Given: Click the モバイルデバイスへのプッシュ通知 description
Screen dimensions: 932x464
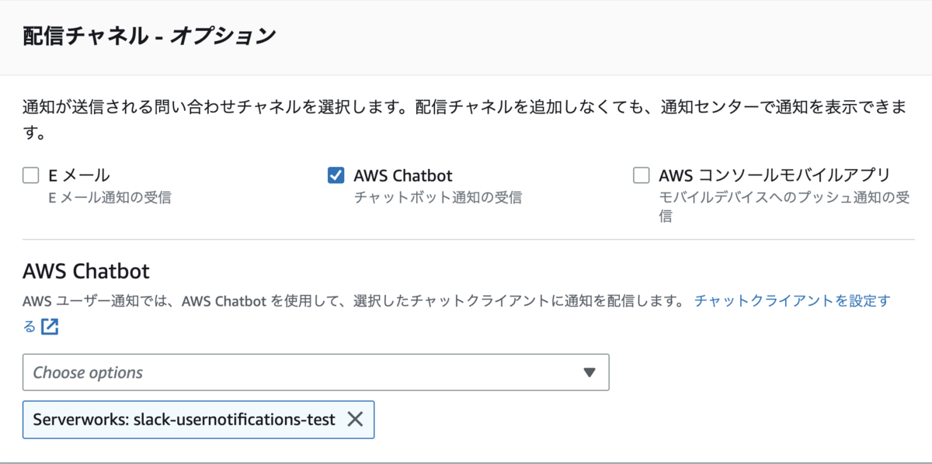Looking at the screenshot, I should click(784, 206).
